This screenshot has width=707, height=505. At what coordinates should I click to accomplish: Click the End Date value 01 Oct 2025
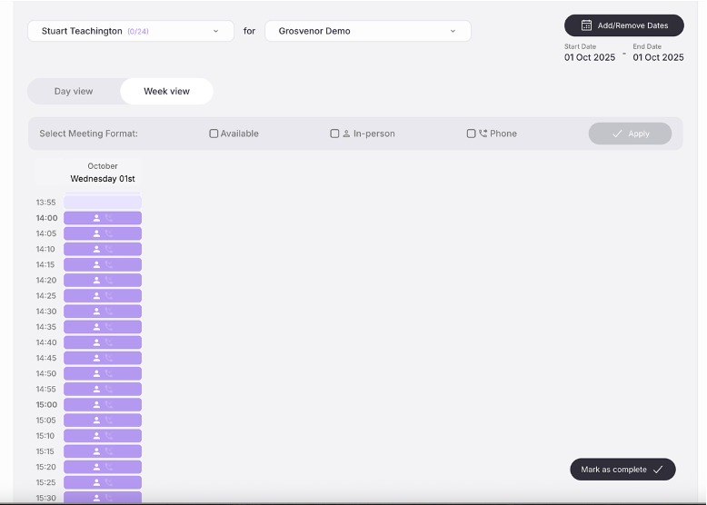658,57
